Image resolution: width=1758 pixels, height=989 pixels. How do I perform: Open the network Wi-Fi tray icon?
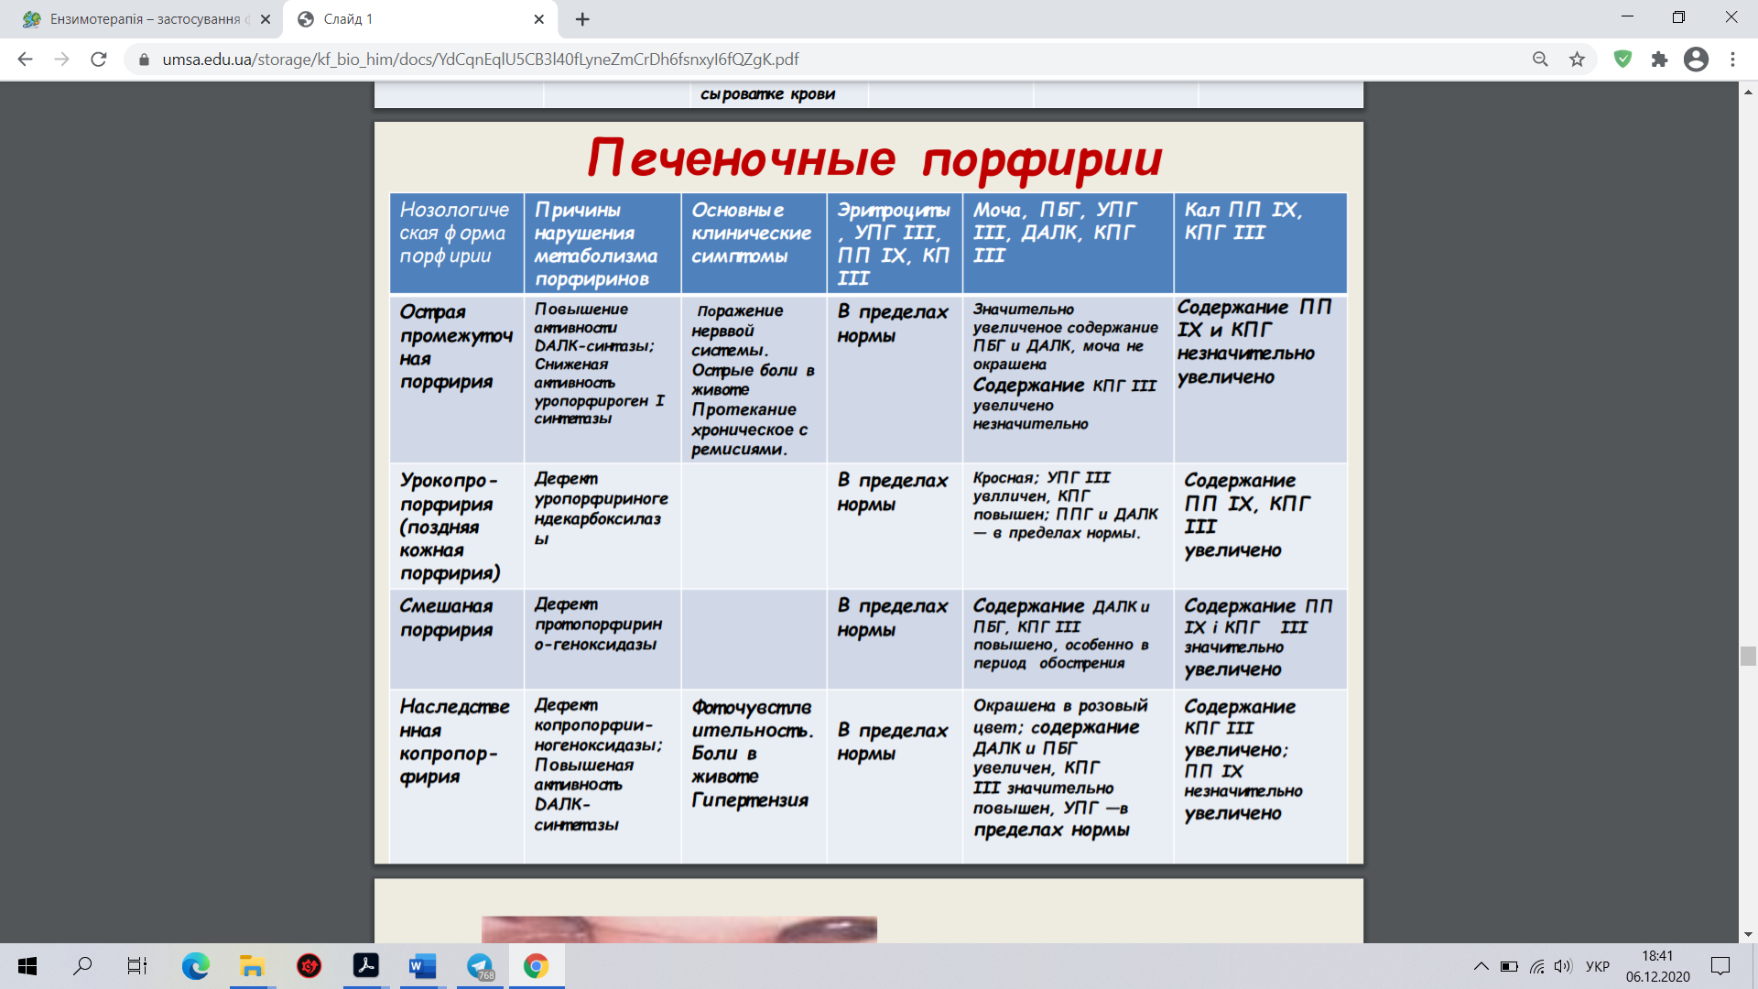(1536, 966)
